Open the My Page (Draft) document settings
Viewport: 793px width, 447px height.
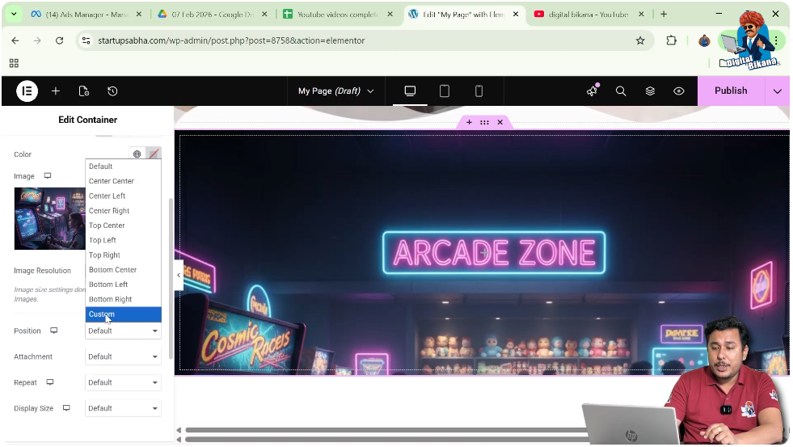click(335, 91)
